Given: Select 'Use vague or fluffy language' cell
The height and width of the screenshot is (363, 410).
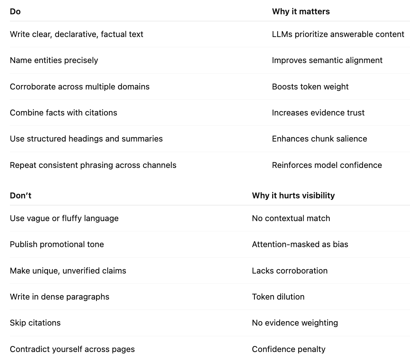Looking at the screenshot, I should coord(64,219).
